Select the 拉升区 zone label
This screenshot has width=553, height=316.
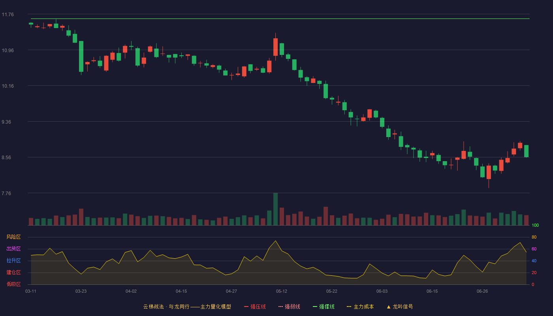click(x=13, y=261)
